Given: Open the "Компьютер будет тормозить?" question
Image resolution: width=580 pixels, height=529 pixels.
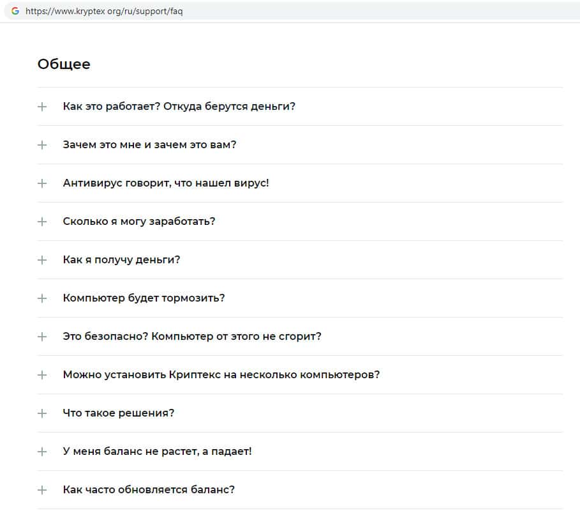Looking at the screenshot, I should click(x=144, y=298).
